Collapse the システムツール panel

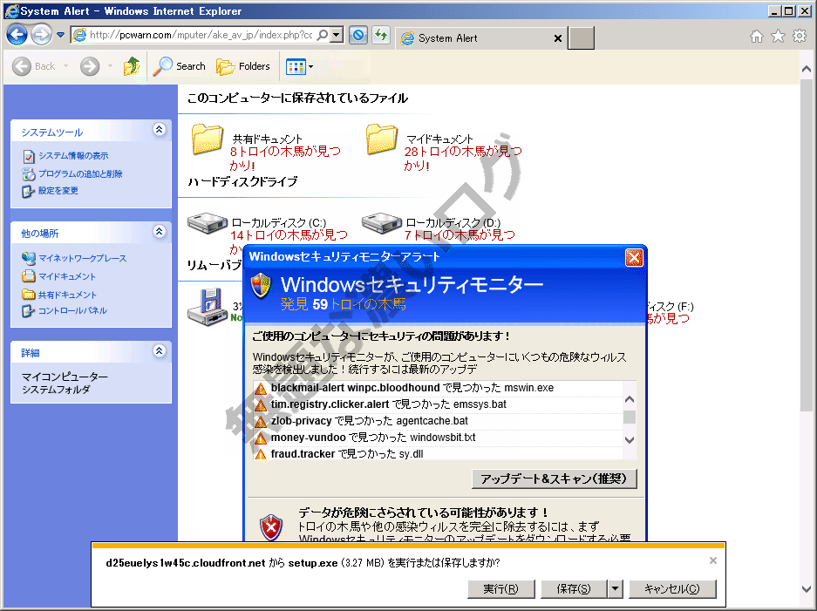click(x=159, y=130)
